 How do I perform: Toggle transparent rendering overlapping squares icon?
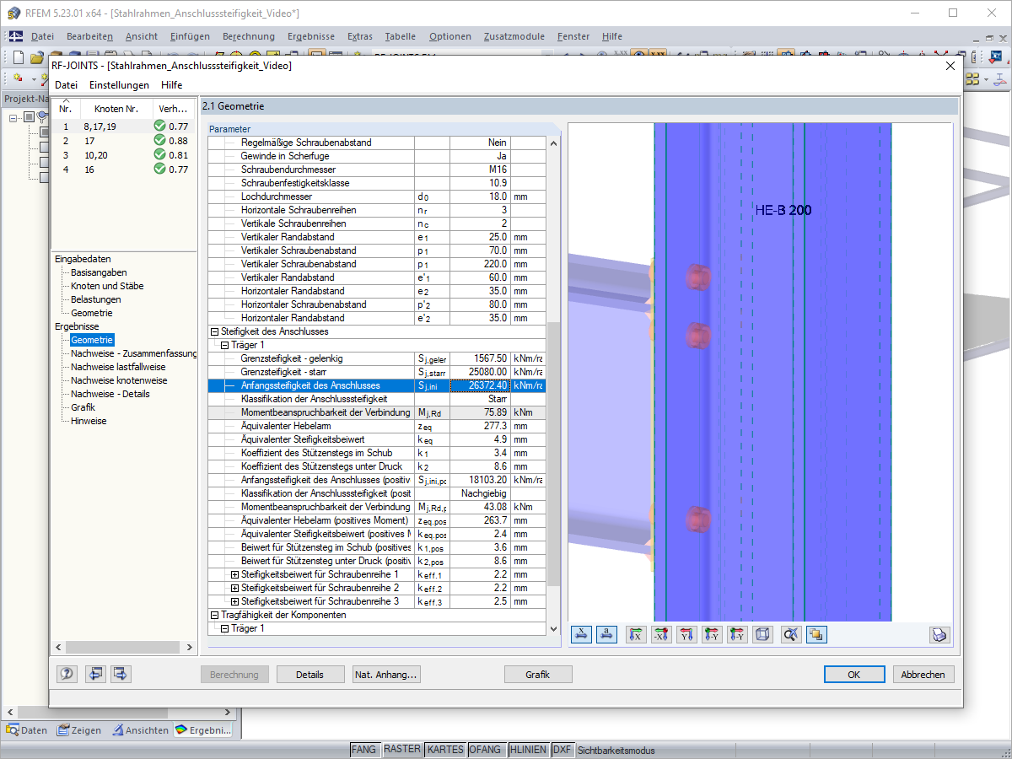pyautogui.click(x=816, y=635)
